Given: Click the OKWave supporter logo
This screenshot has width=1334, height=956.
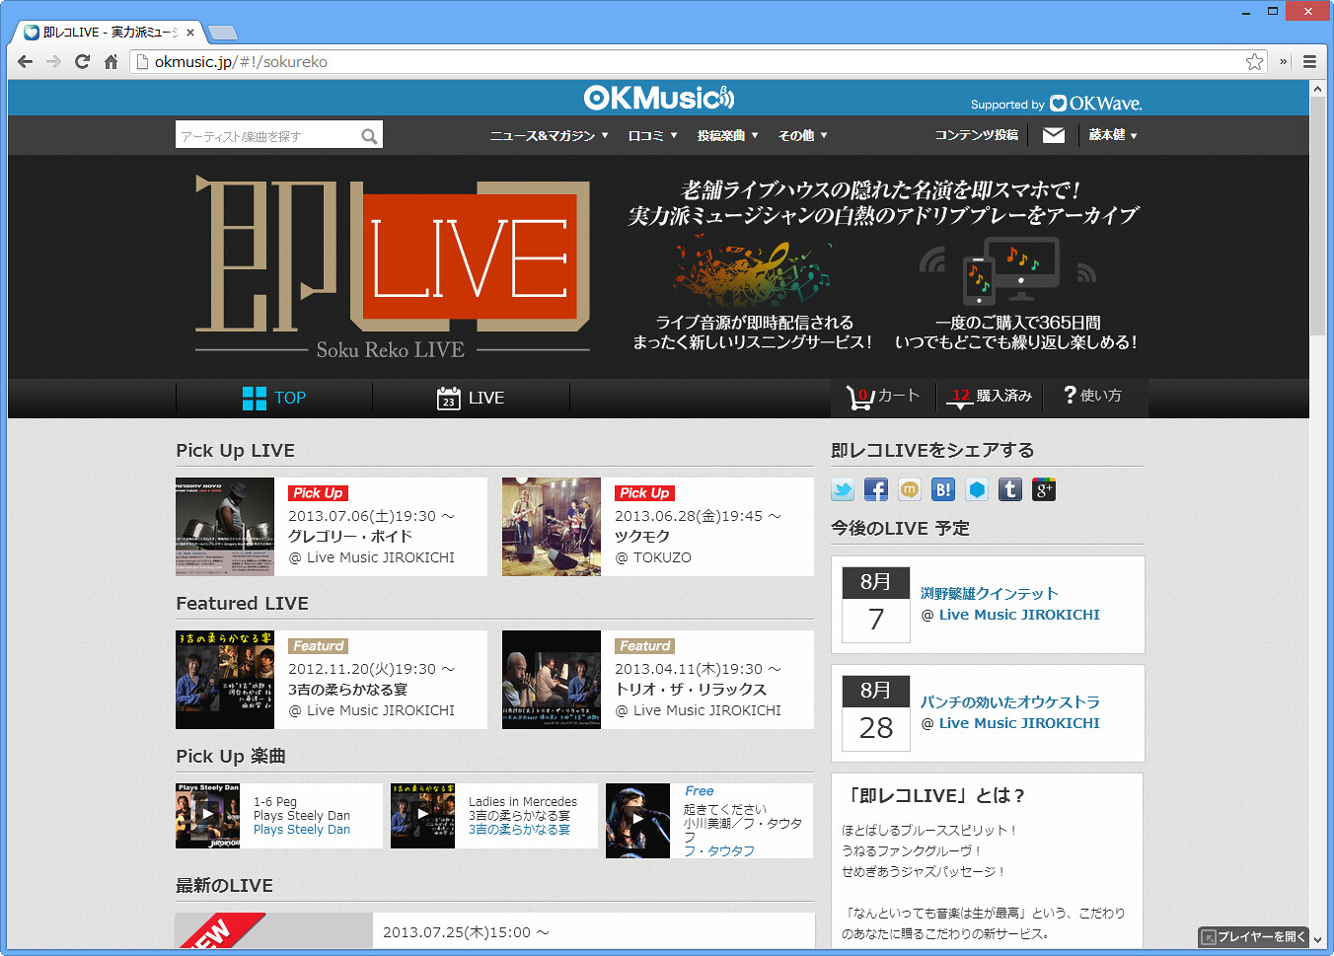Looking at the screenshot, I should (1096, 104).
